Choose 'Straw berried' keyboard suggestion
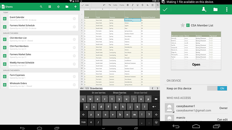Screen dimensions: 232x130 coord(140,93)
